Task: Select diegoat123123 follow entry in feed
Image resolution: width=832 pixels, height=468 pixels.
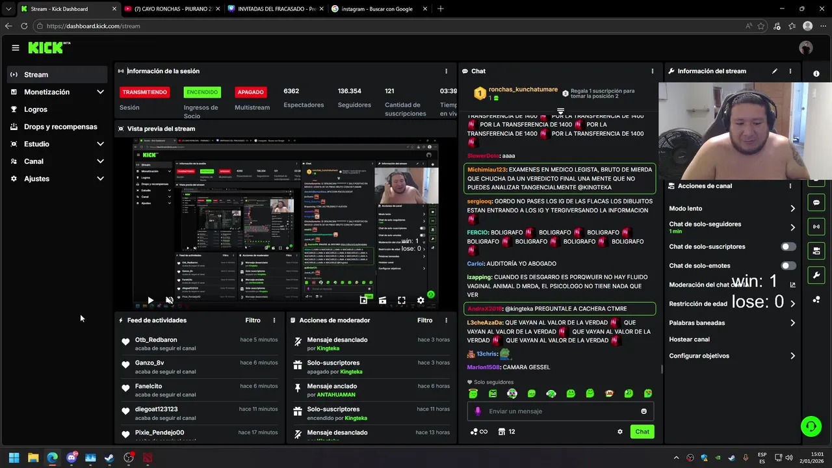Action: (x=200, y=413)
